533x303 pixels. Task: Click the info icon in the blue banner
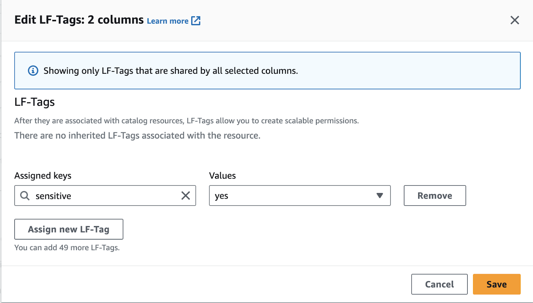33,71
